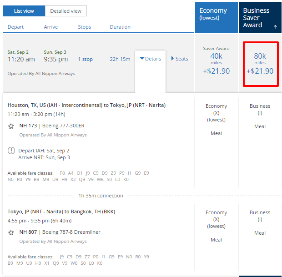282x277 pixels.
Task: Click the Houston to Tokyo segment heading
Action: click(x=86, y=105)
